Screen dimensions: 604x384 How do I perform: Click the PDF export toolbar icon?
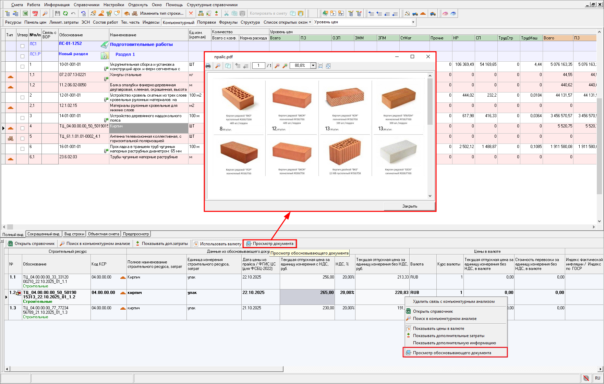click(x=35, y=13)
